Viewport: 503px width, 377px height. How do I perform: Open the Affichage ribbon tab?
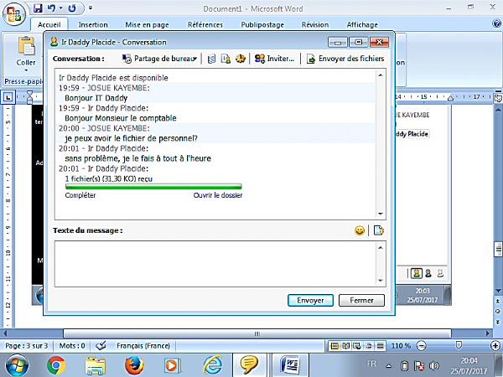(x=362, y=24)
